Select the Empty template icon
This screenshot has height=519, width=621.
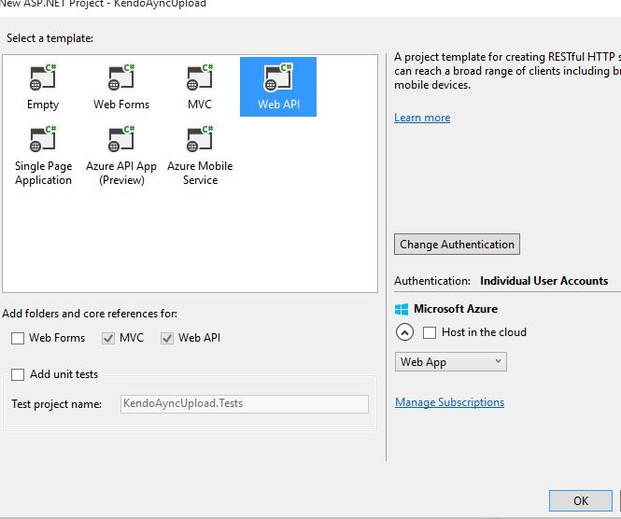tap(43, 77)
